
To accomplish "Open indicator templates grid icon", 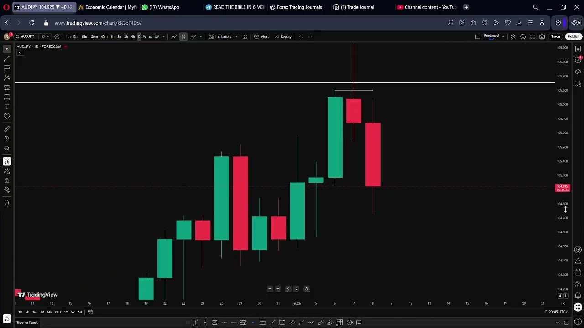I will point(245,36).
